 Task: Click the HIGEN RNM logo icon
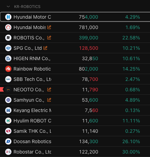click(8, 58)
